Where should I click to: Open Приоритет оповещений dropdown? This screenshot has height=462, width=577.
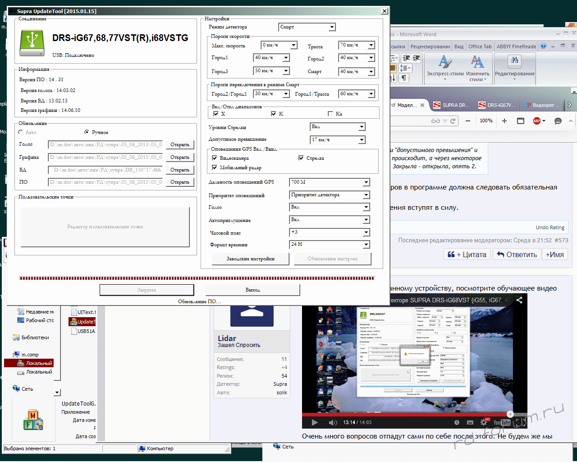coord(330,195)
